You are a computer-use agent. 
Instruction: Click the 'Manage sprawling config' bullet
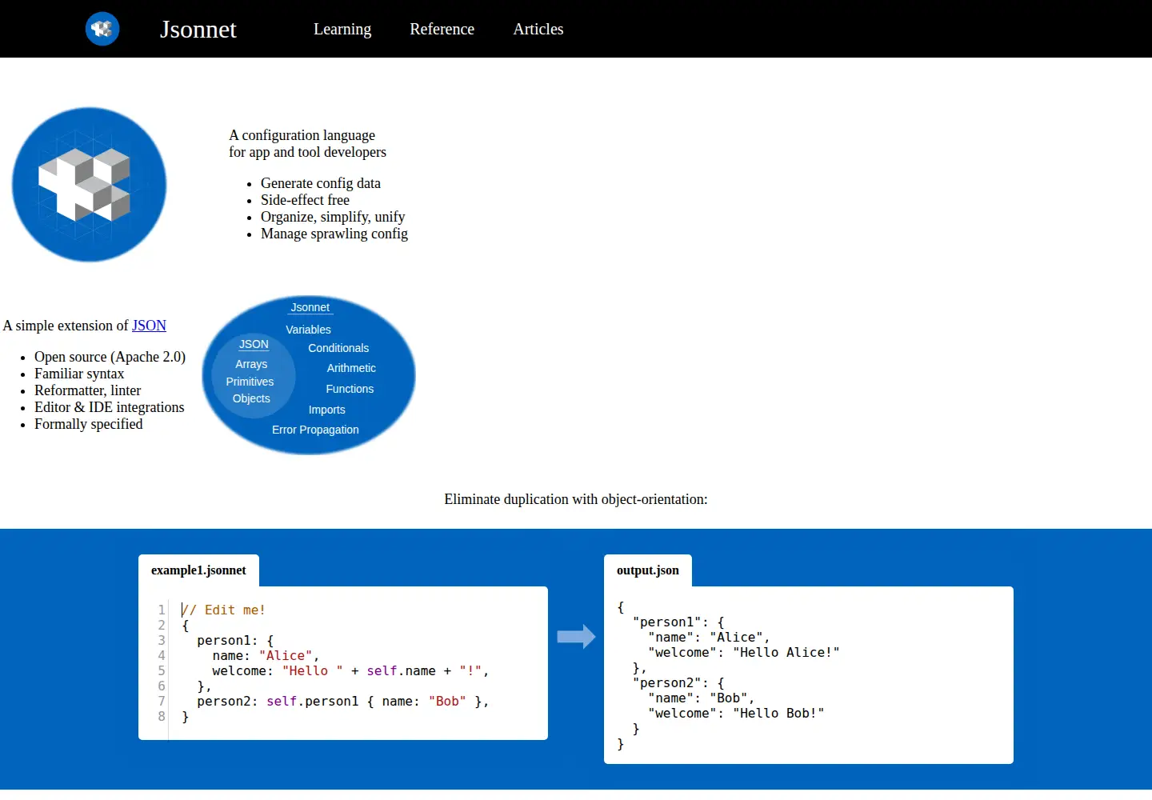click(334, 234)
